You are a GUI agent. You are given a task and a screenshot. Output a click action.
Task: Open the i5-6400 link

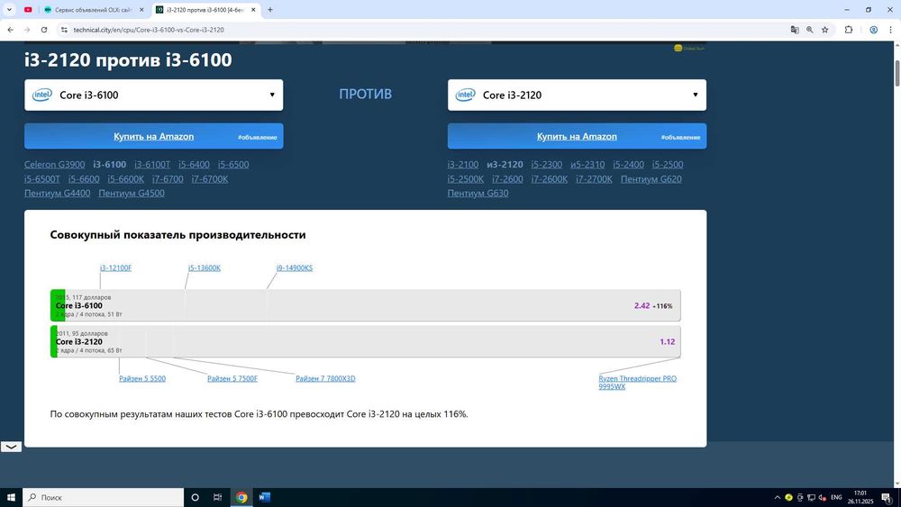pos(195,165)
